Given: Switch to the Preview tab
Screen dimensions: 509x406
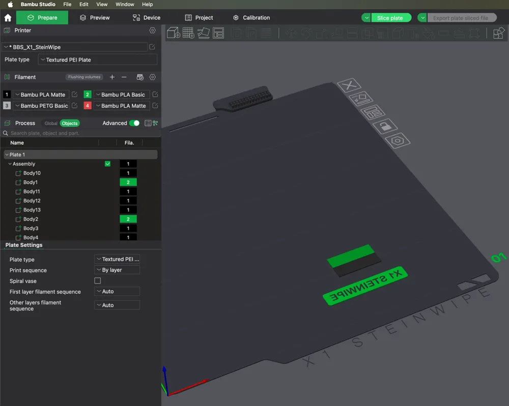Looking at the screenshot, I should 95,18.
